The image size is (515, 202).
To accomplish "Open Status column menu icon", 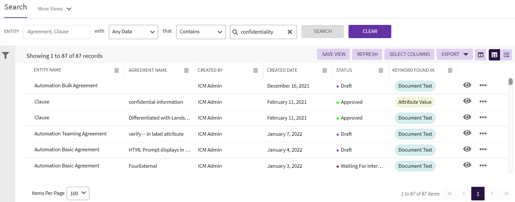I will click(381, 70).
